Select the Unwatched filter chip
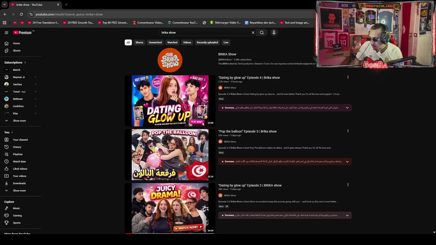 pyautogui.click(x=155, y=43)
